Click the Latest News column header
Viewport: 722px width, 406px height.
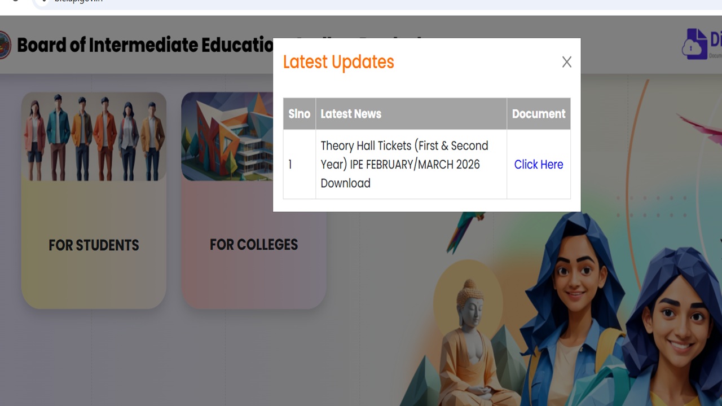[351, 114]
